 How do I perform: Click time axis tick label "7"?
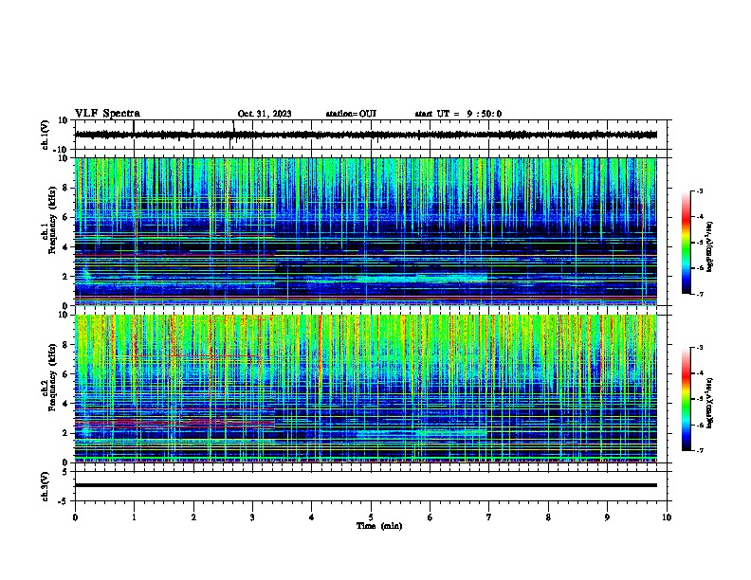click(489, 517)
